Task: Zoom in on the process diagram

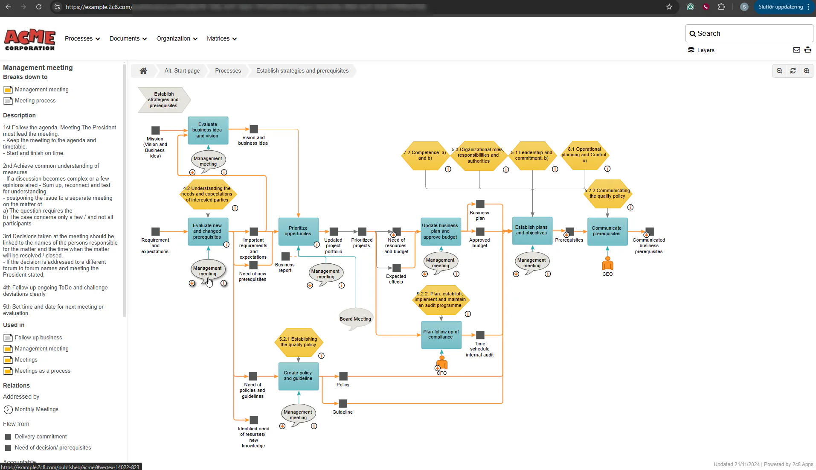Action: (807, 71)
